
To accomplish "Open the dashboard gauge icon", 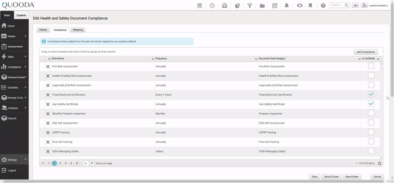I will coord(212,5).
